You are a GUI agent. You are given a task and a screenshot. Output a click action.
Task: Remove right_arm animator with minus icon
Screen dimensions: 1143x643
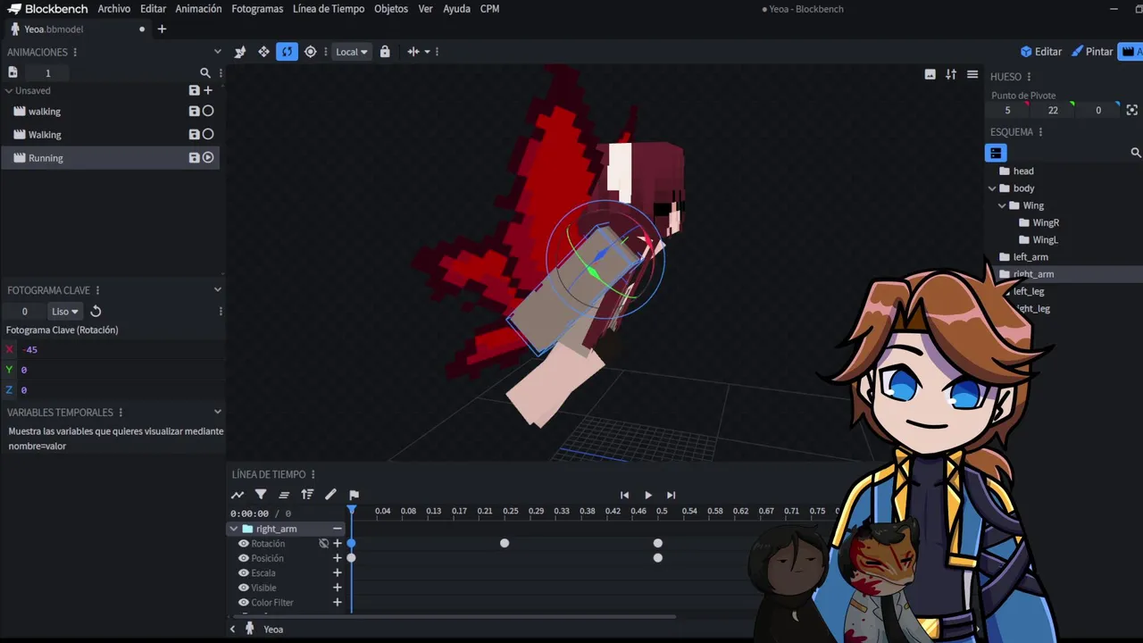pyautogui.click(x=338, y=529)
